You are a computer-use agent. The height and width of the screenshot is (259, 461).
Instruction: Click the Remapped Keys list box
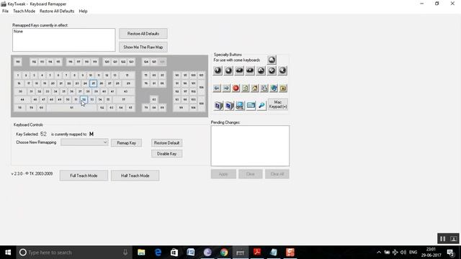click(x=64, y=40)
